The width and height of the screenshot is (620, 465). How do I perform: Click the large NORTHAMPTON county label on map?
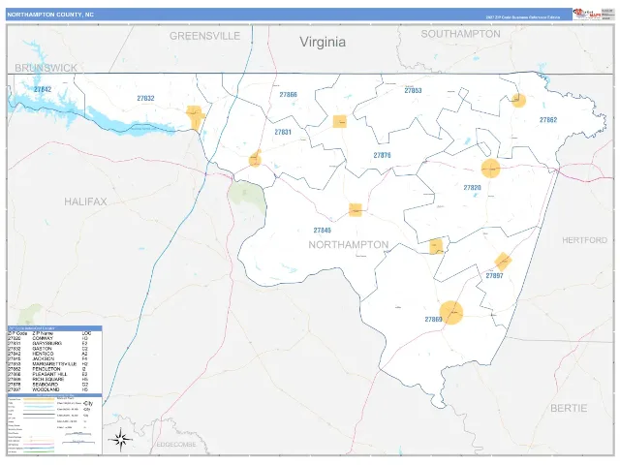[x=349, y=245]
